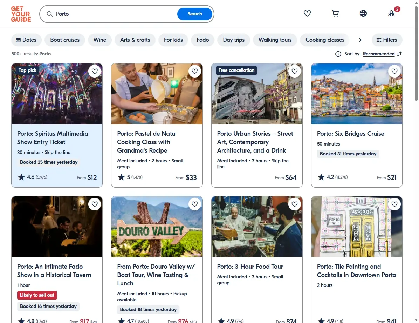Show more category chips with right chevron

pos(360,40)
